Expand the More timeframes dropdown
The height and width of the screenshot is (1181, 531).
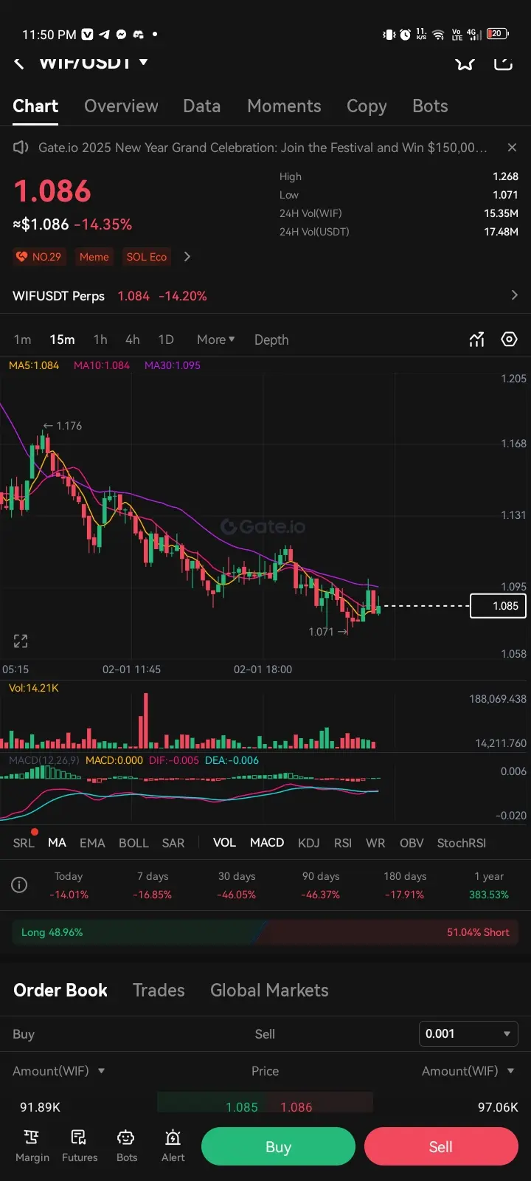[x=215, y=340]
